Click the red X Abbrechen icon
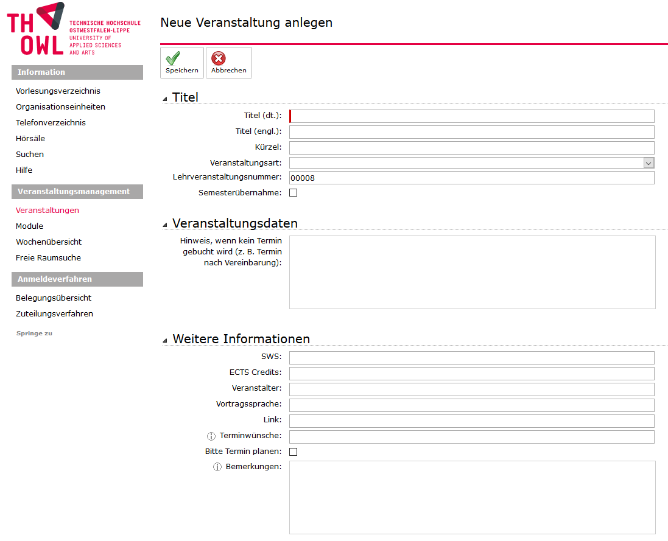The width and height of the screenshot is (668, 541). pyautogui.click(x=218, y=58)
